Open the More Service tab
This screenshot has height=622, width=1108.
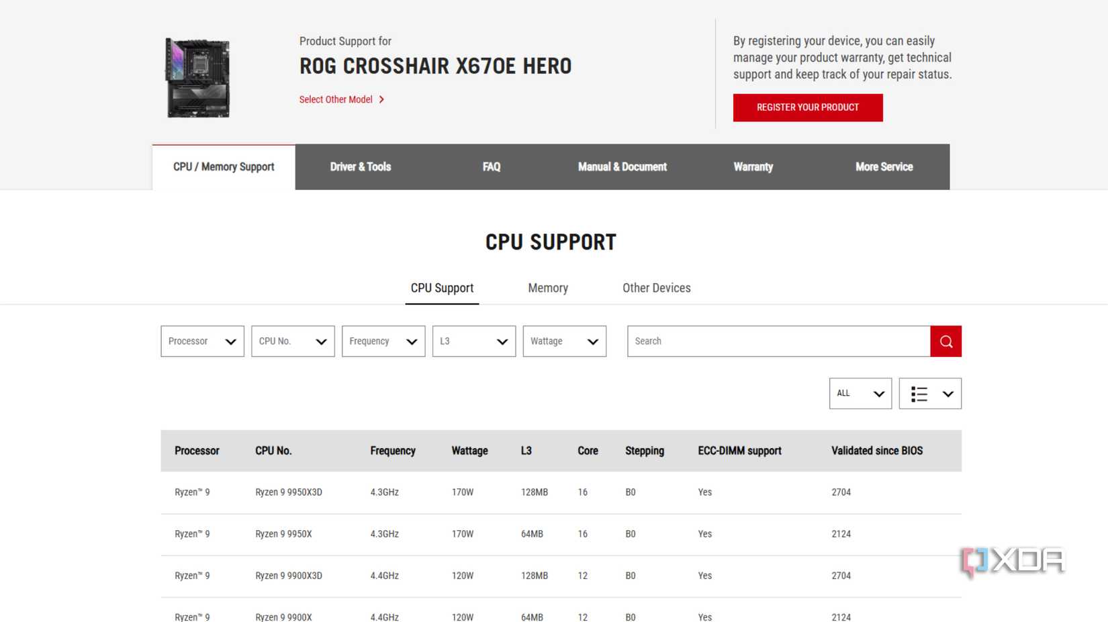884,167
